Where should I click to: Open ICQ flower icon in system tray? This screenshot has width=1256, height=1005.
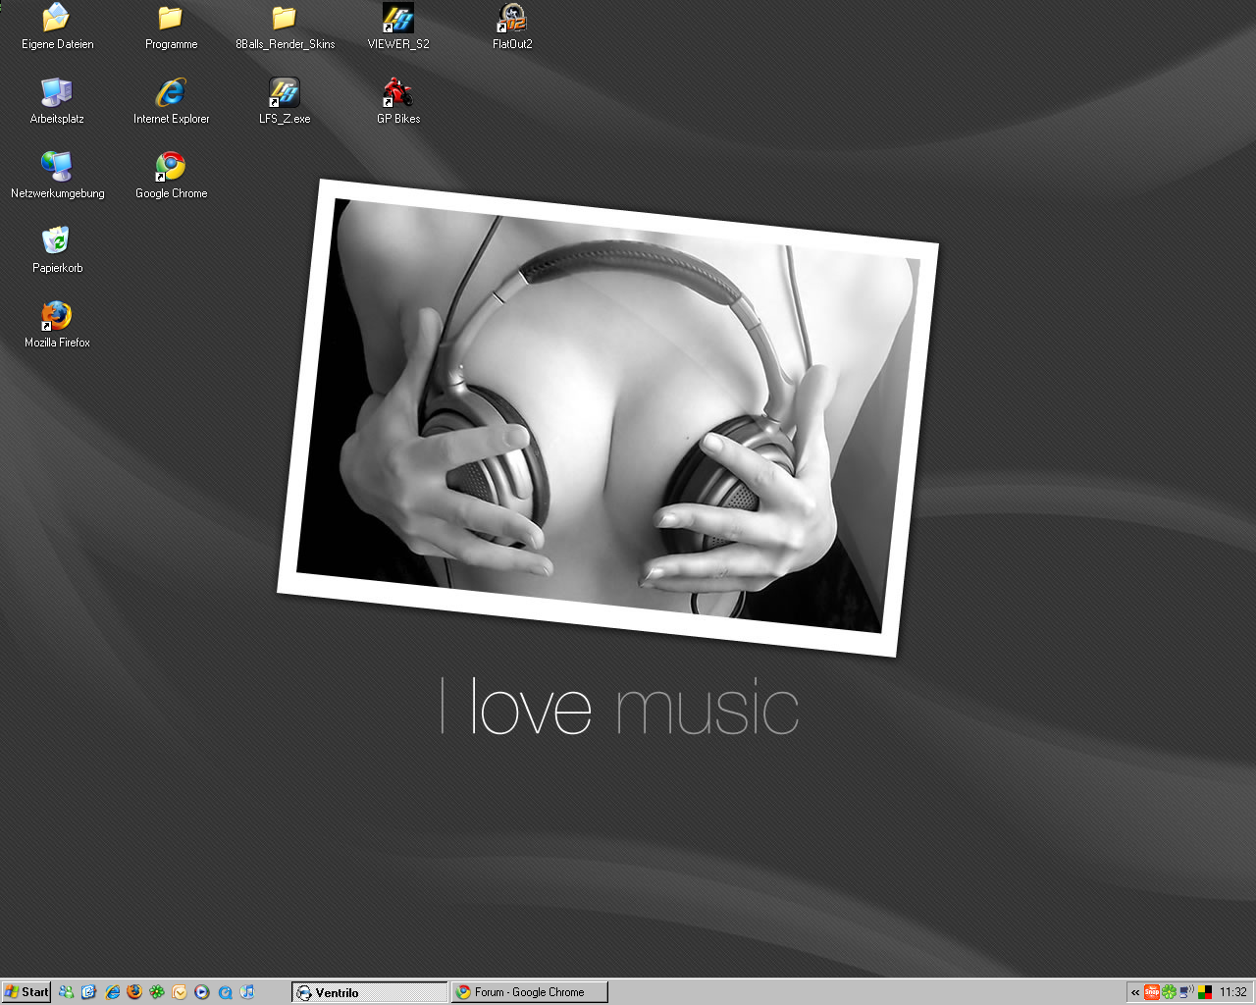[1170, 992]
